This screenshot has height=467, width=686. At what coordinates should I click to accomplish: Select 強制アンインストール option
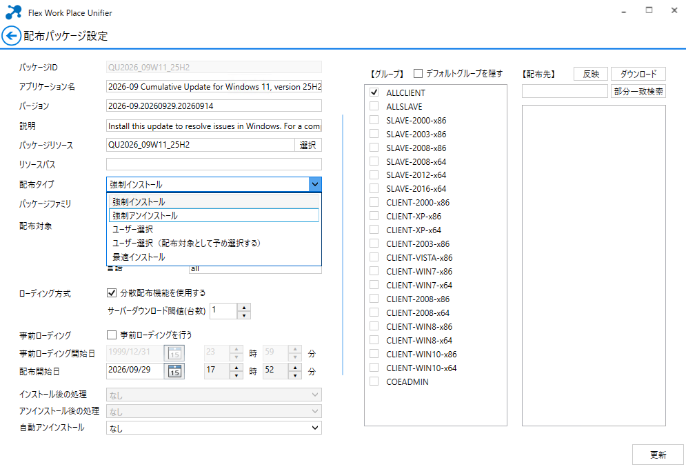pos(214,215)
